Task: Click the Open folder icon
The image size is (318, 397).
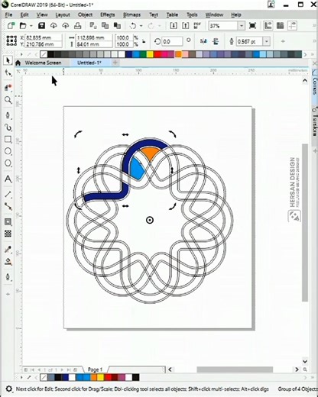Action: 23,26
